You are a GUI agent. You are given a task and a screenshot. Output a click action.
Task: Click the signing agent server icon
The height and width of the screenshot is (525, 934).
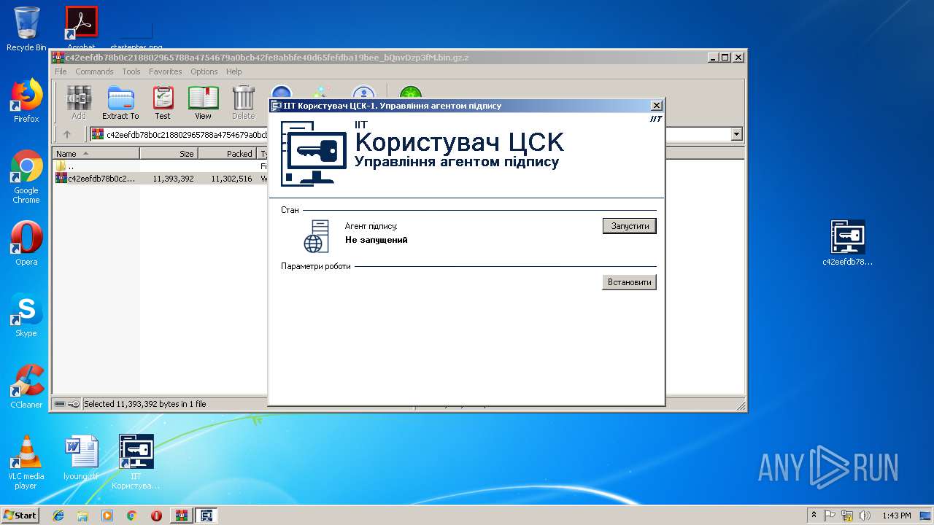317,236
